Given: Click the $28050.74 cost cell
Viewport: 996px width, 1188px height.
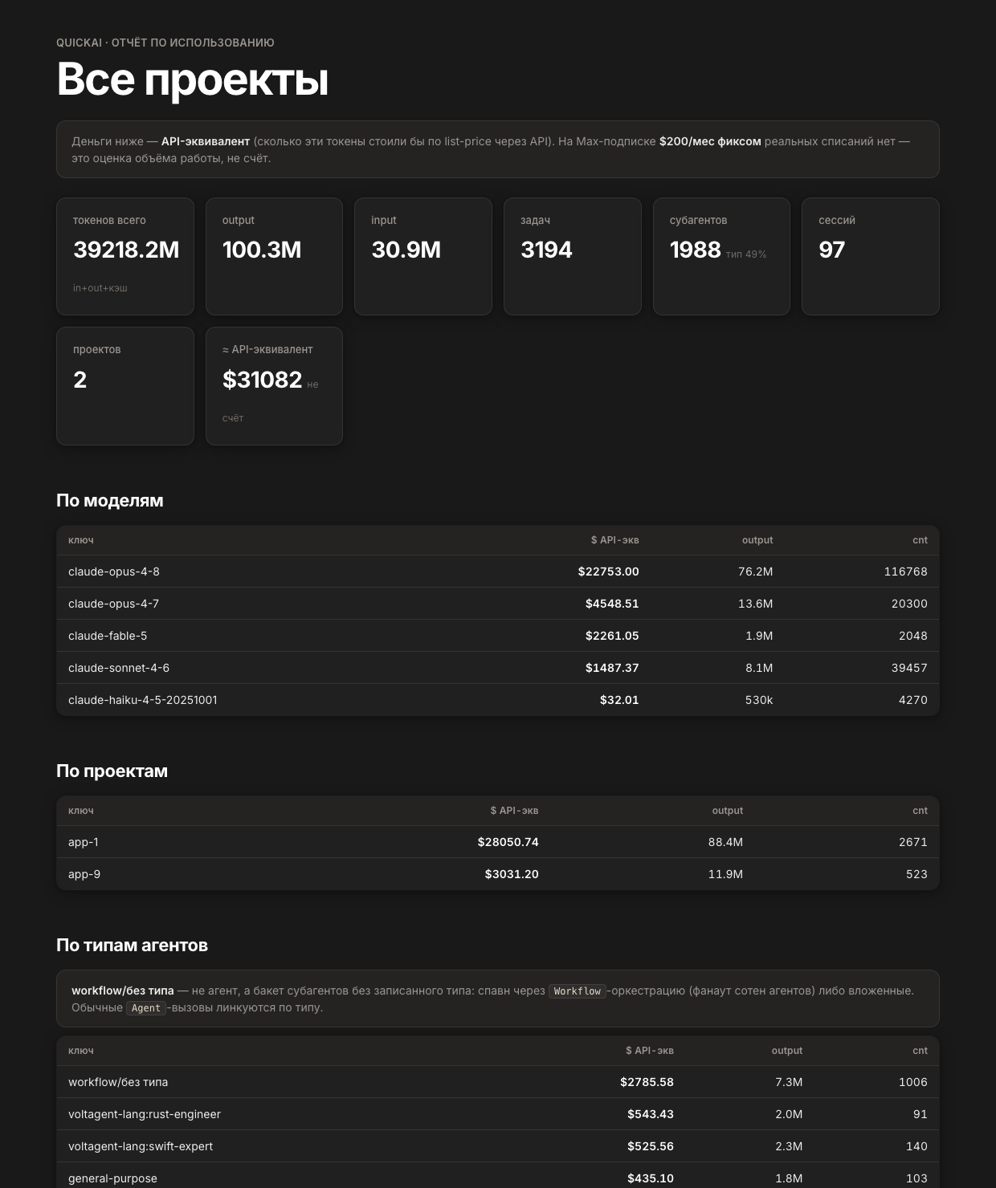Looking at the screenshot, I should click(508, 842).
